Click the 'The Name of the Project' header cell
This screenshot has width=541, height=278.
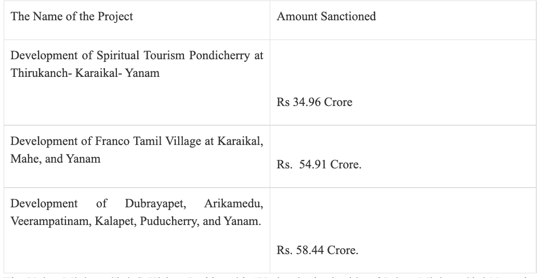[x=137, y=20]
